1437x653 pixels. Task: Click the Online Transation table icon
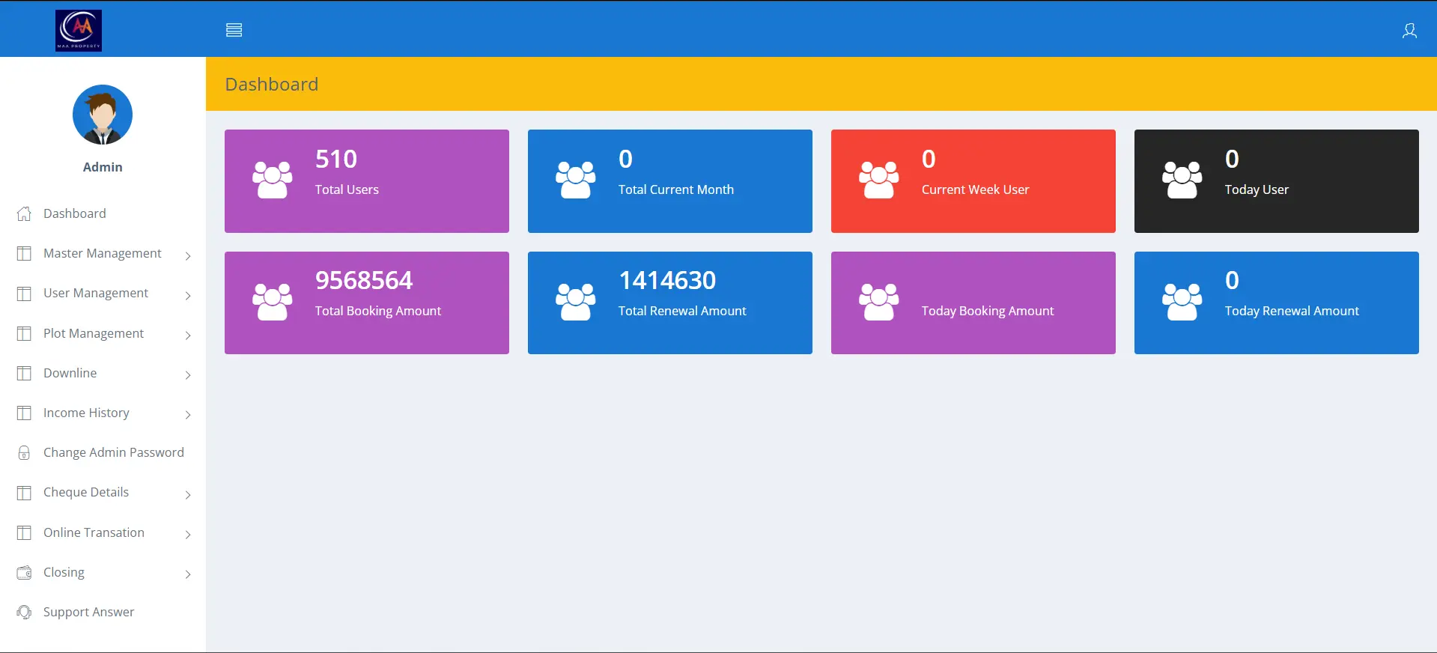click(x=24, y=532)
